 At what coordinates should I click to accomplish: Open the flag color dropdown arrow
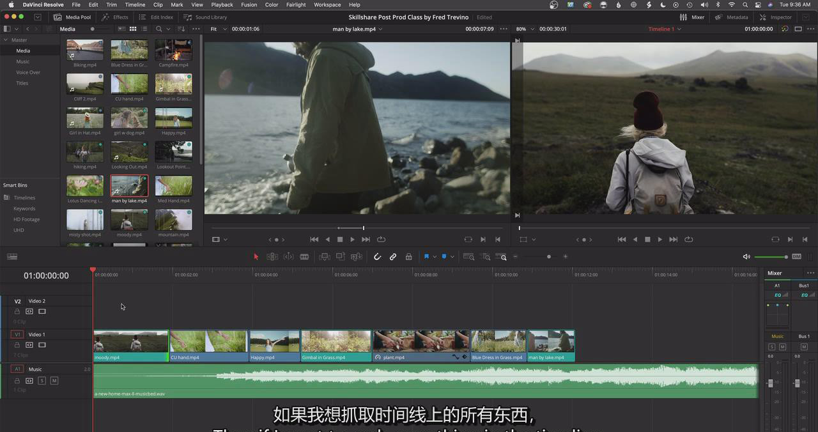435,257
